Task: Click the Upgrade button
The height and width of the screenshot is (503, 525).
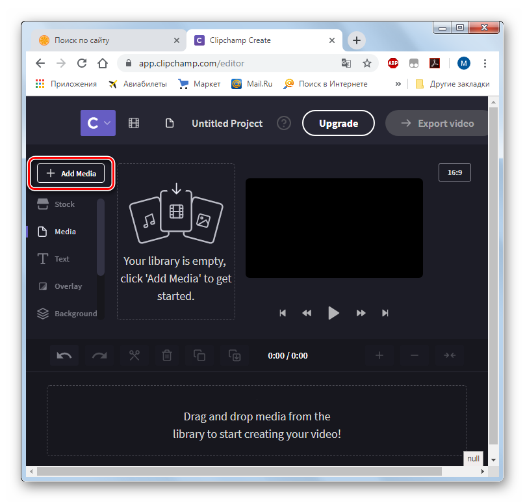Action: [x=339, y=123]
